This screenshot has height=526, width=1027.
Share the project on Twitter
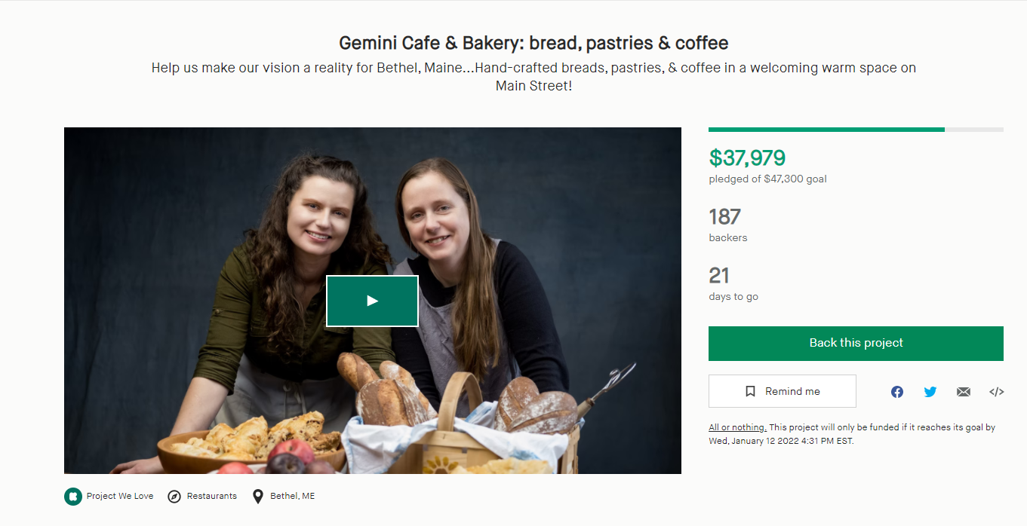pyautogui.click(x=930, y=392)
